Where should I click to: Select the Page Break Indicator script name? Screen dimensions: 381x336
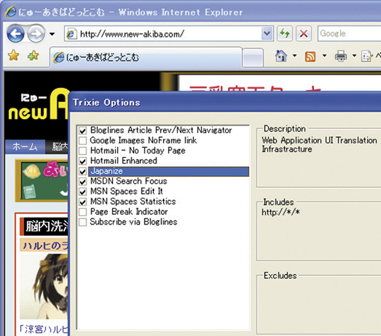129,211
